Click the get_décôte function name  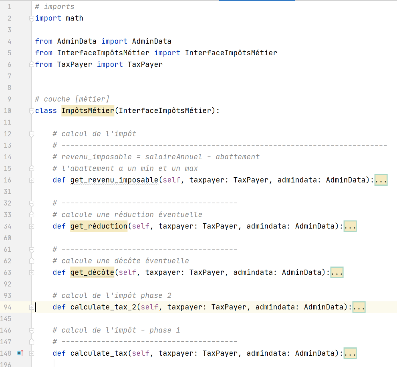pos(92,273)
